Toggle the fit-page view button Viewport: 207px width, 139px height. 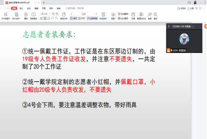(45, 19)
